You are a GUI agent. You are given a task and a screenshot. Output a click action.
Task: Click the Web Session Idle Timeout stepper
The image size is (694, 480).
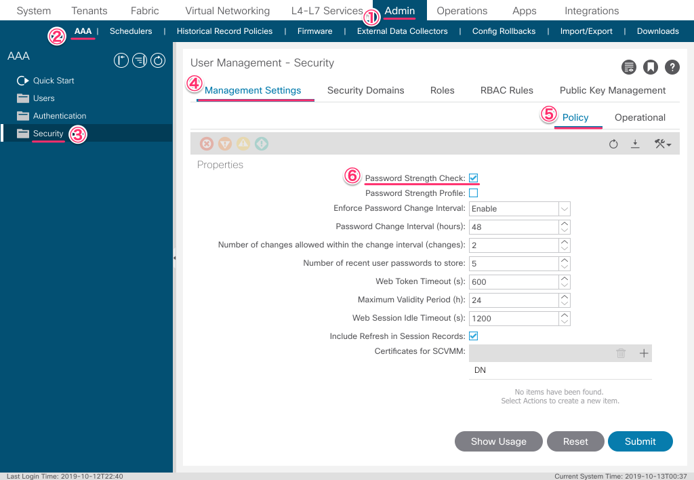coord(565,319)
